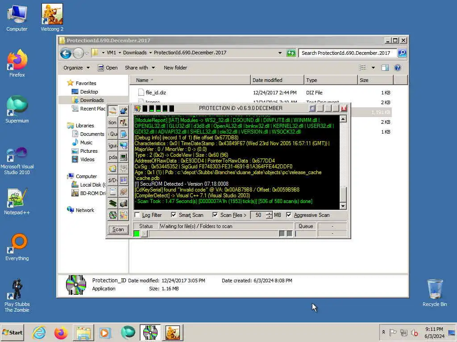Disable Aggressive Scan
Image resolution: width=457 pixels, height=342 pixels.
pyautogui.click(x=289, y=215)
